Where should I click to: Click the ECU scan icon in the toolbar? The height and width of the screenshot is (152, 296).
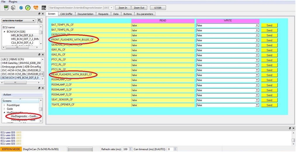(x=6, y=8)
